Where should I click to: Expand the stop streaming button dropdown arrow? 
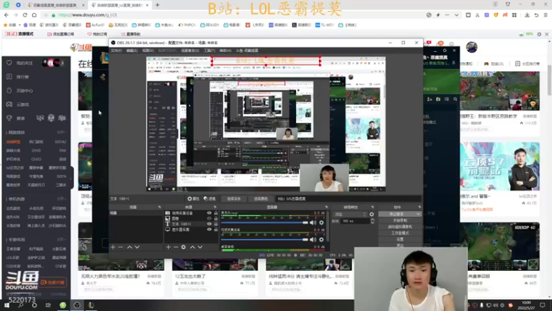(418, 214)
